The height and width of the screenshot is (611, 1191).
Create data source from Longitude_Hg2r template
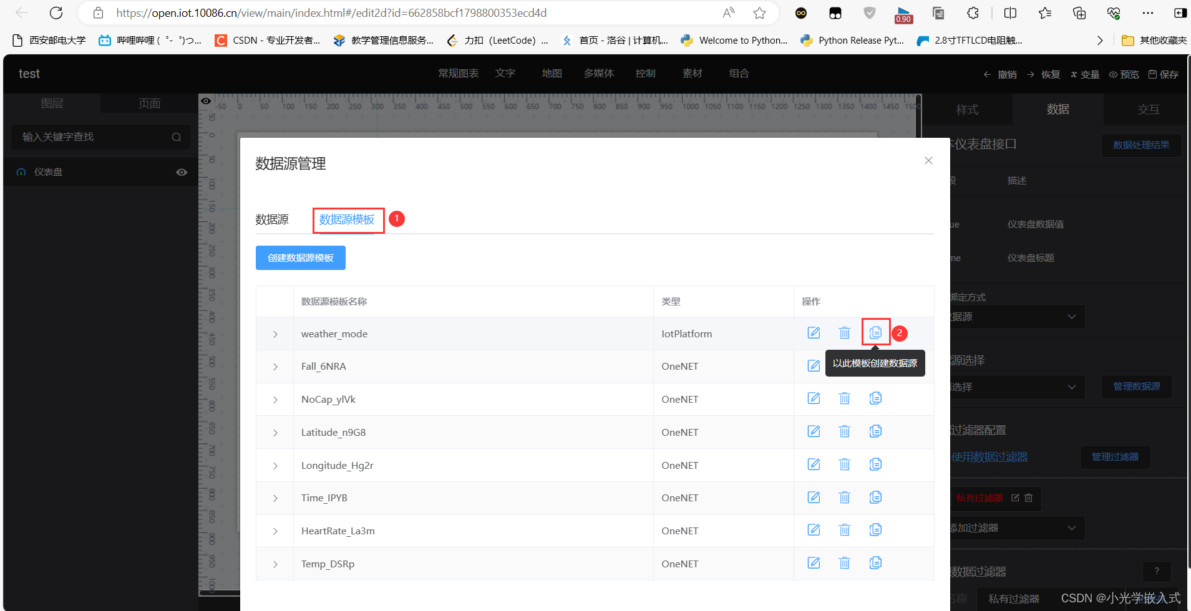coord(875,464)
